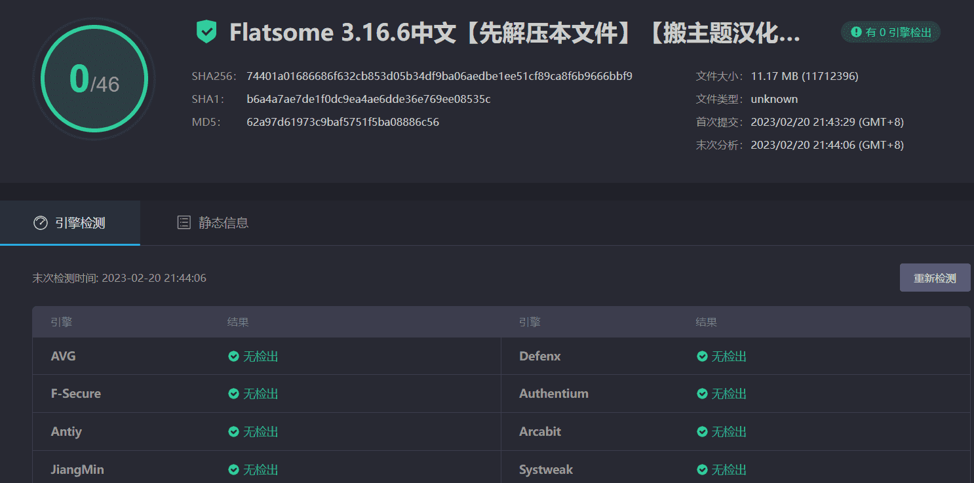Click the green check icon for Defenx

pyautogui.click(x=702, y=357)
